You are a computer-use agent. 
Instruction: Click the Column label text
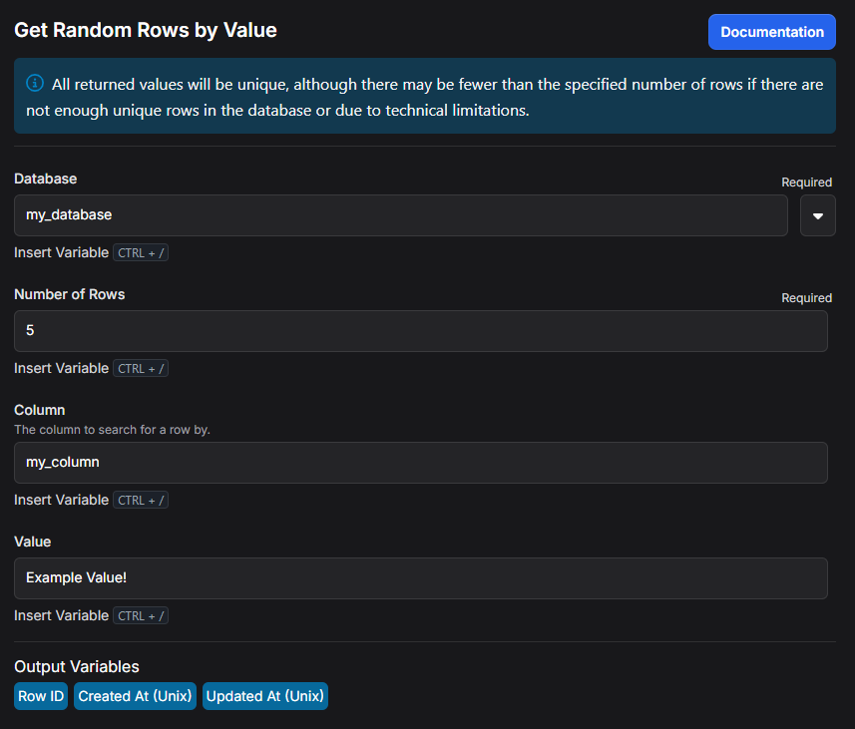pyautogui.click(x=39, y=410)
